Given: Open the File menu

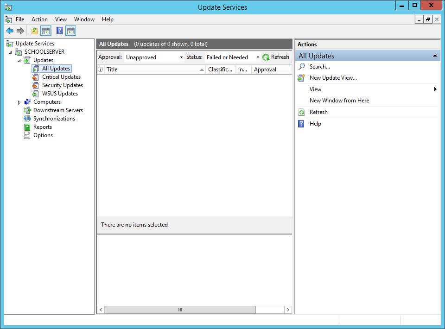Looking at the screenshot, I should 19,19.
